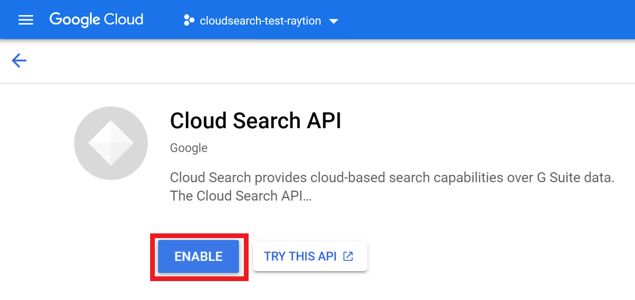Select the Cloud Search API page heading
The height and width of the screenshot is (300, 635).
[256, 120]
